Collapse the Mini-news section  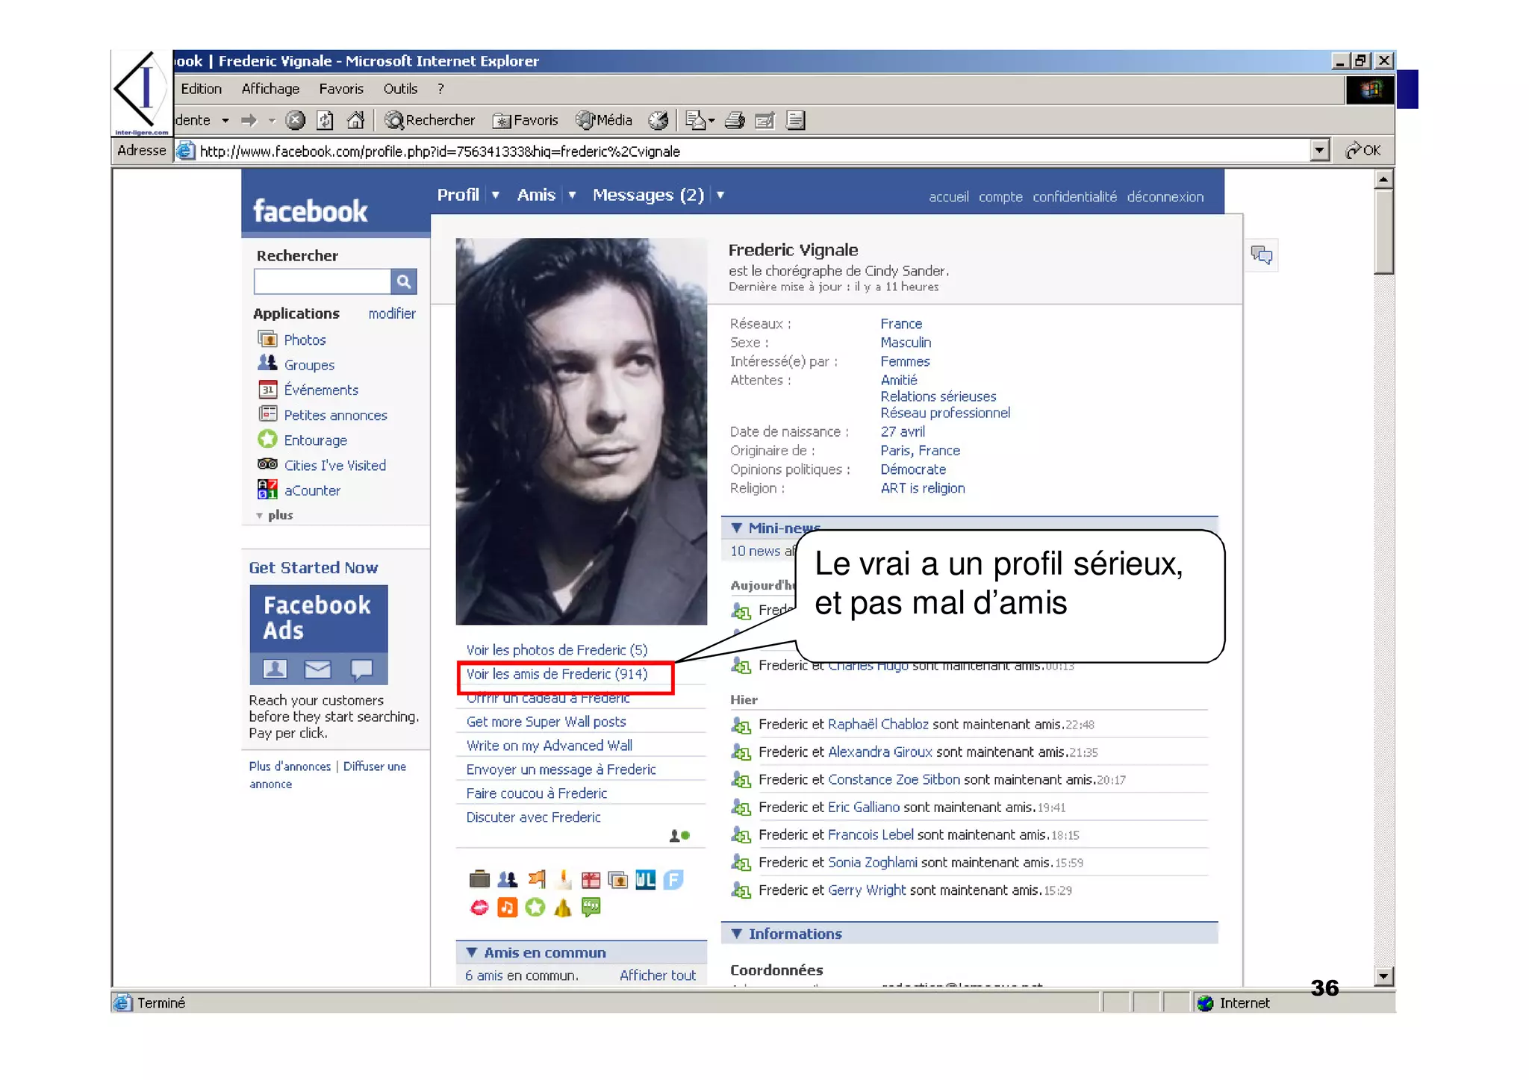(737, 528)
